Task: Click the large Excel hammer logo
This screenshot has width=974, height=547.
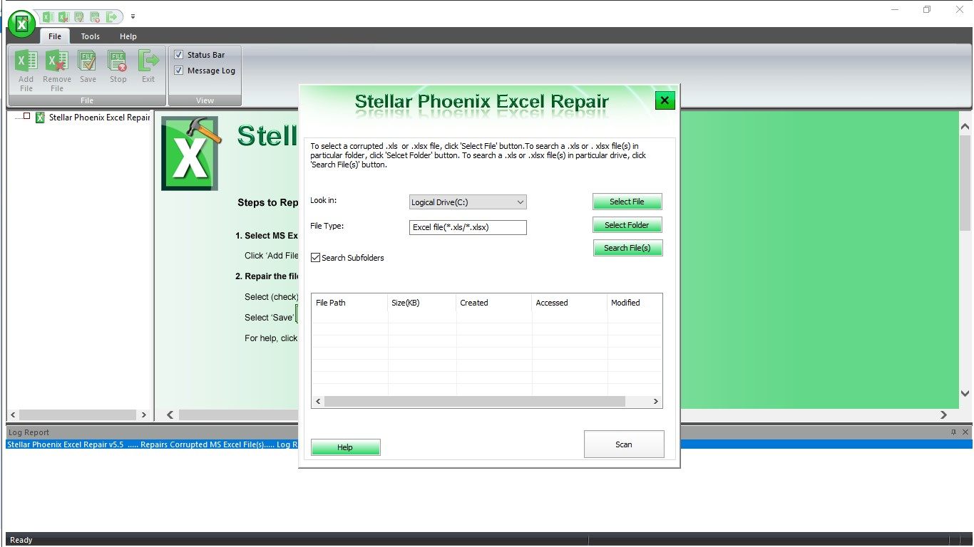Action: click(191, 153)
